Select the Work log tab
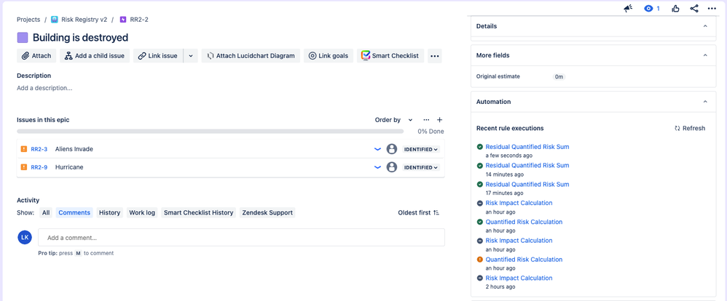 pos(142,212)
